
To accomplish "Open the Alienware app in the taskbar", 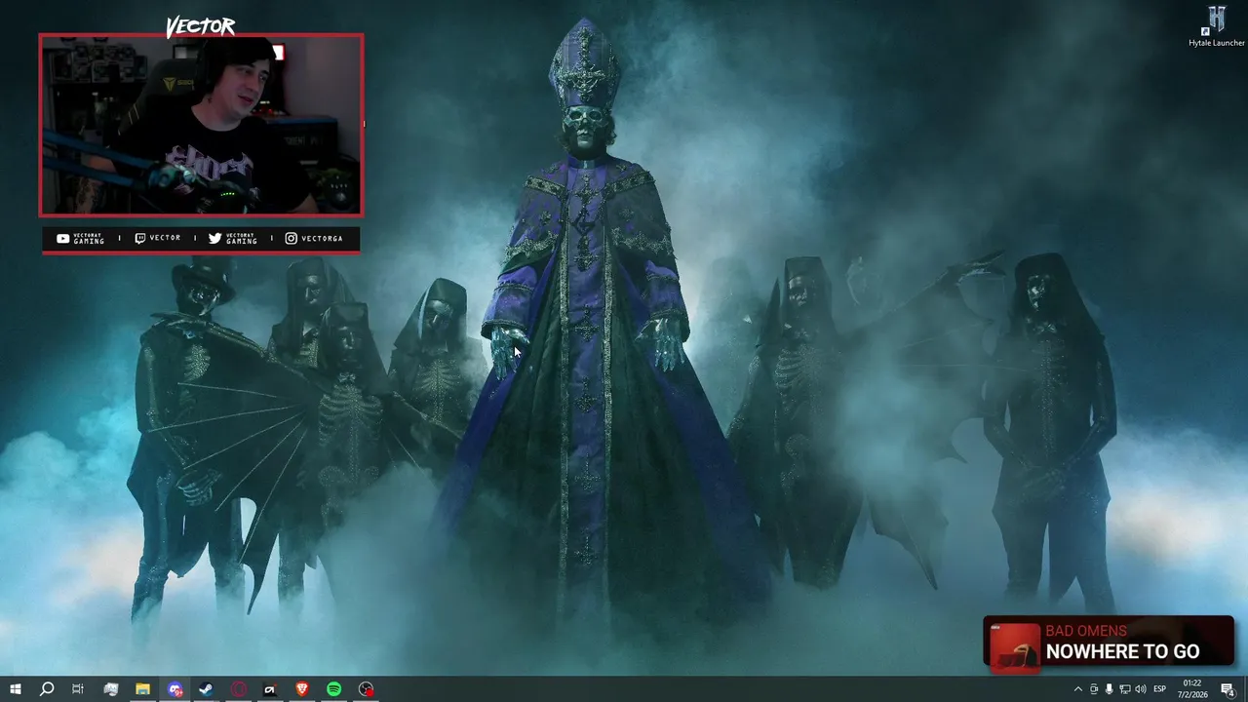I will click(270, 689).
